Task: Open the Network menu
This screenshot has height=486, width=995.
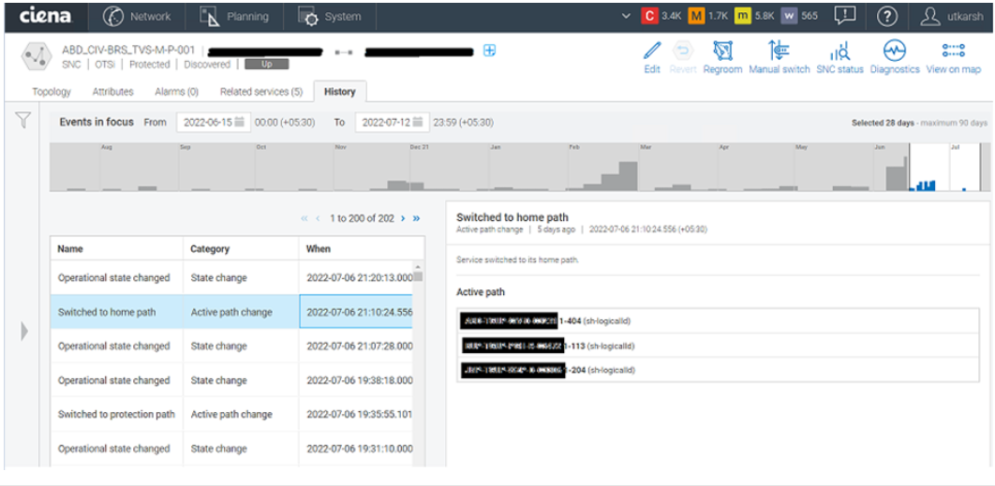Action: tap(136, 17)
